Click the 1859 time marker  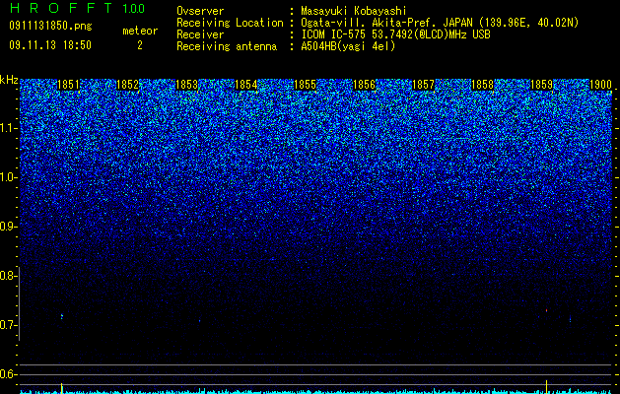[x=542, y=85]
